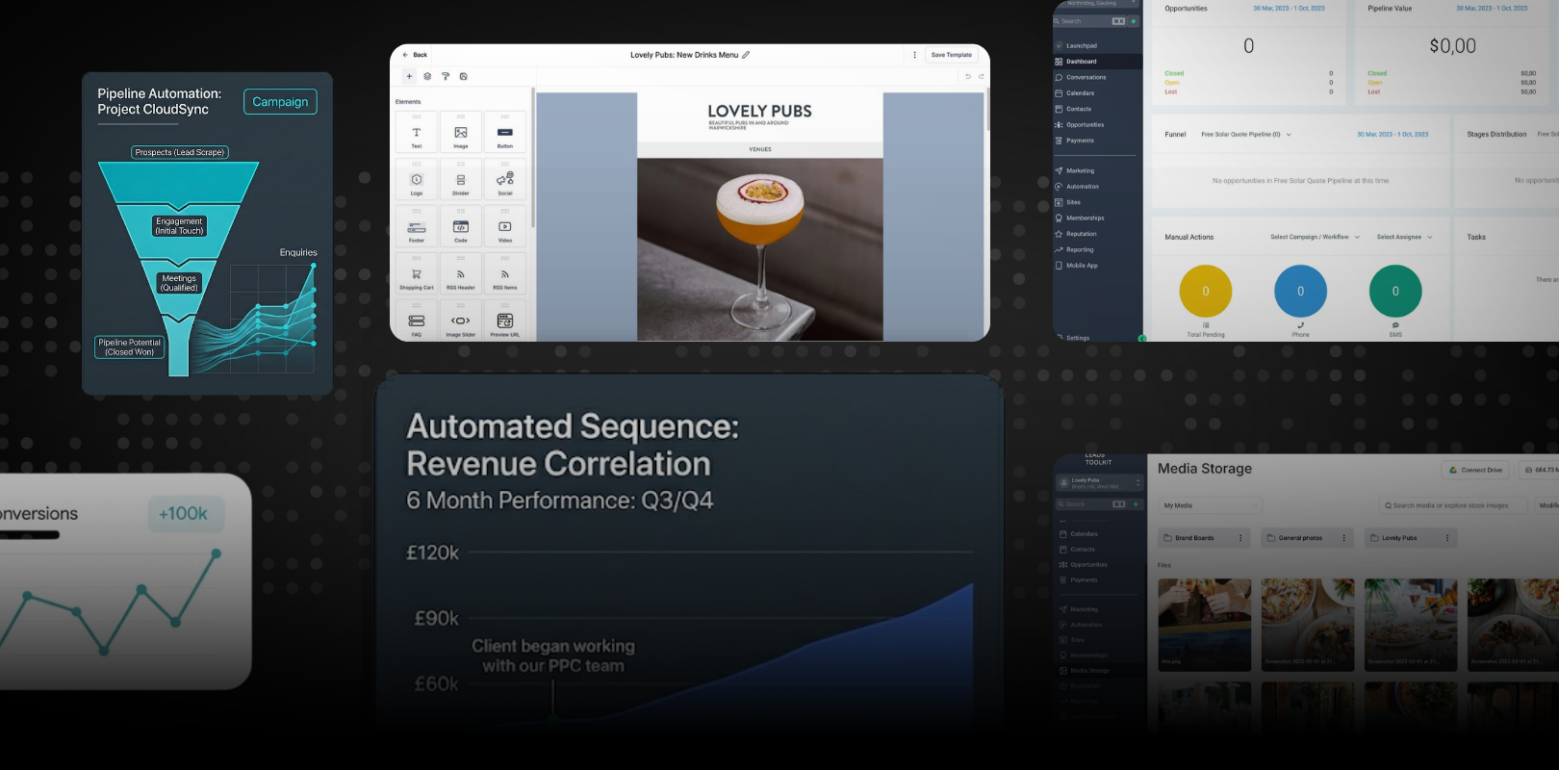Click the Search media or explore stock images field
Viewport: 1559px width, 770px height.
(x=1454, y=505)
